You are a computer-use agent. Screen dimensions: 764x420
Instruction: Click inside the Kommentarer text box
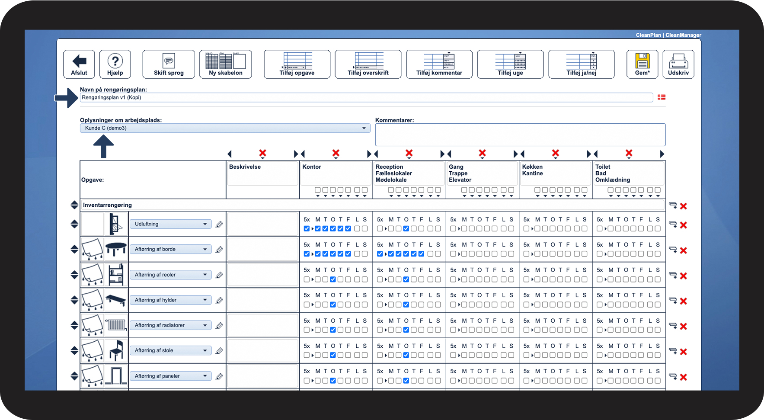[x=520, y=135]
